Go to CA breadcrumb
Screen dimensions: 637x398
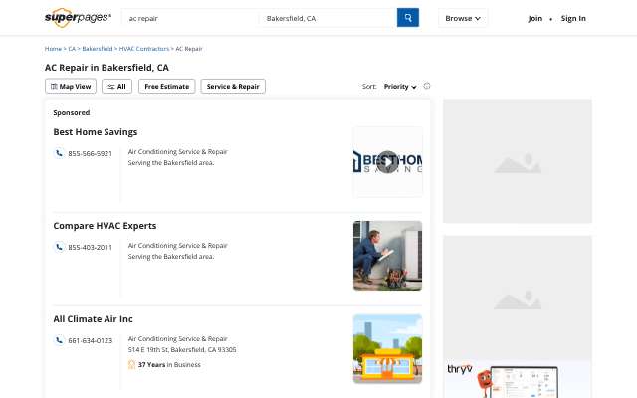click(x=72, y=49)
